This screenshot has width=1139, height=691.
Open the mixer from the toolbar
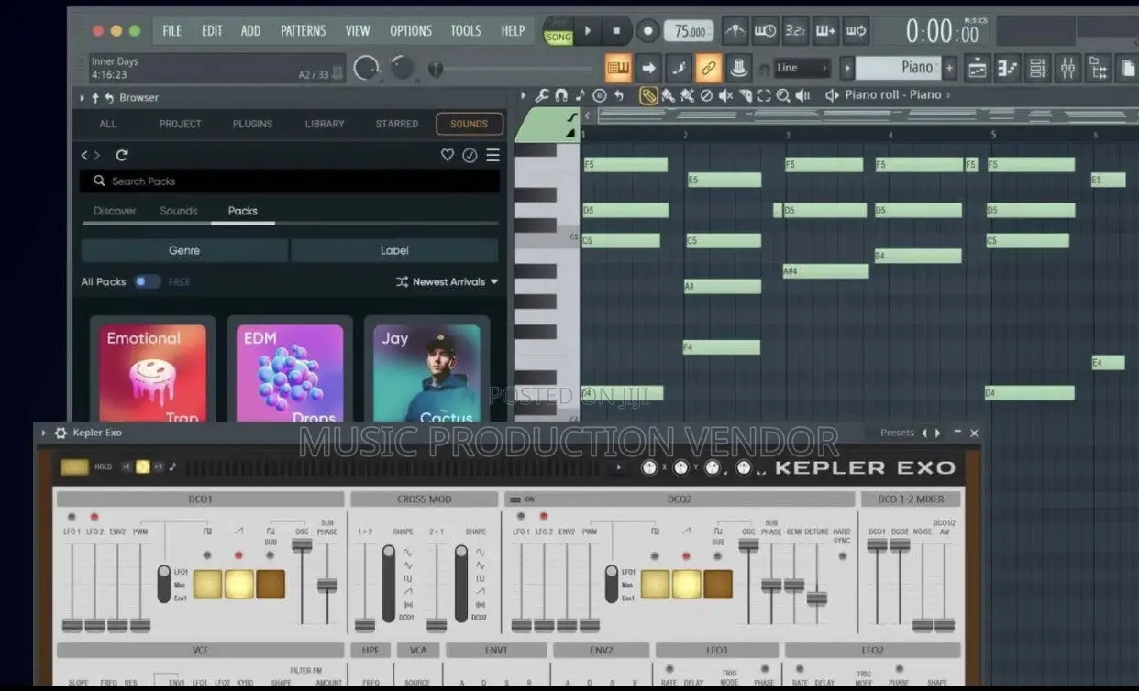tap(1067, 68)
